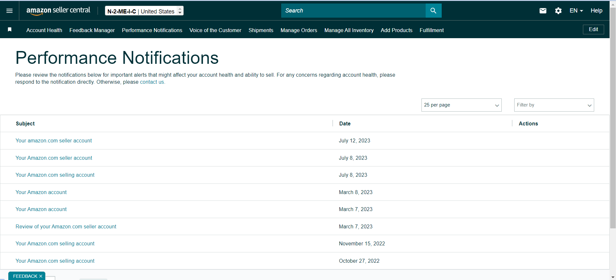The width and height of the screenshot is (616, 280).
Task: Open the Help link
Action: (596, 11)
